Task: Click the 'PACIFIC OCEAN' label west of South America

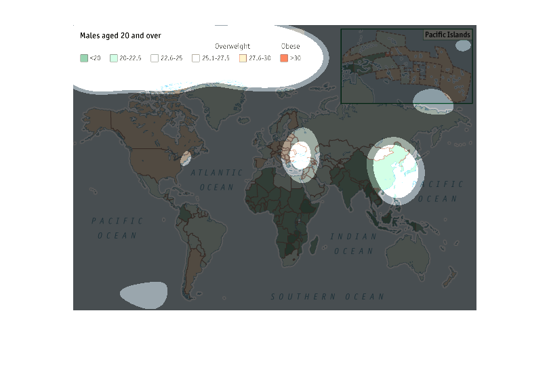Action: [x=117, y=228]
